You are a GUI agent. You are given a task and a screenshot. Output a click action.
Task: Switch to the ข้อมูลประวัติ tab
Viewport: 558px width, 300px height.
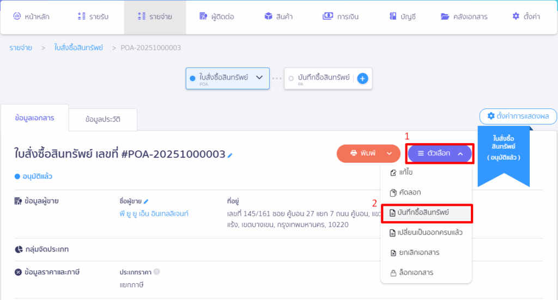pyautogui.click(x=102, y=120)
